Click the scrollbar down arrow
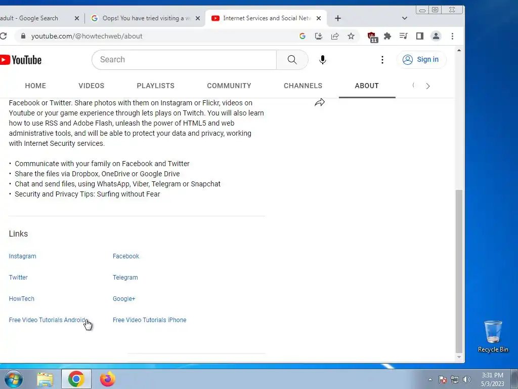 (x=459, y=357)
